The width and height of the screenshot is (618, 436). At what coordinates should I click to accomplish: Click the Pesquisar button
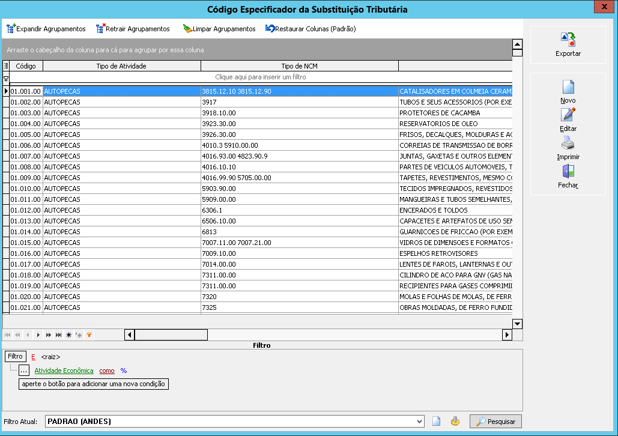pyautogui.click(x=495, y=422)
